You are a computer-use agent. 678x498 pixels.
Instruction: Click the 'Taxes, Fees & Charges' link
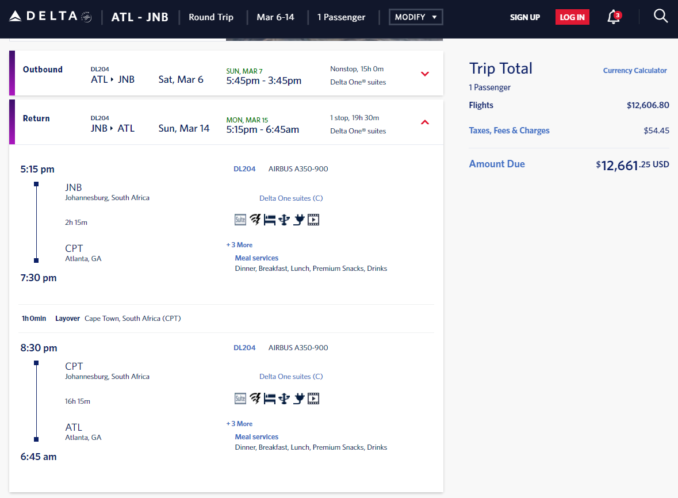coord(509,131)
